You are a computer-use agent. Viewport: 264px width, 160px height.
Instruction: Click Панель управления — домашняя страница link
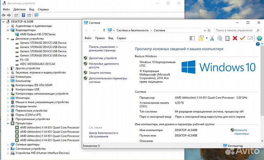tap(103, 49)
